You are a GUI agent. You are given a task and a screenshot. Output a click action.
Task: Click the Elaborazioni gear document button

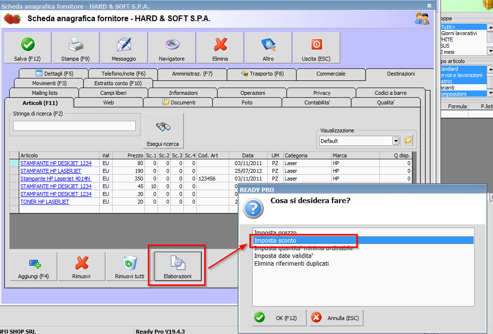click(178, 266)
